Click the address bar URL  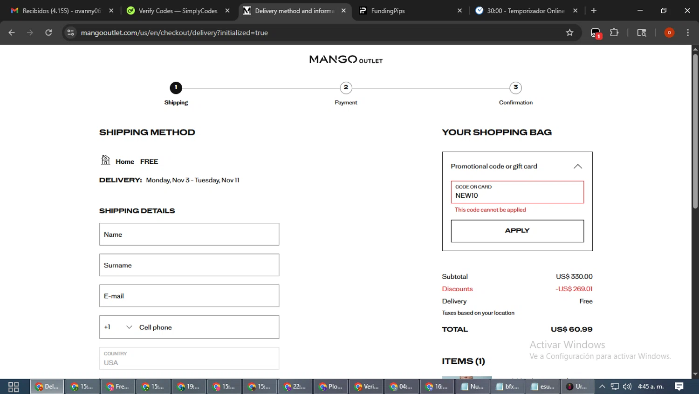[174, 33]
